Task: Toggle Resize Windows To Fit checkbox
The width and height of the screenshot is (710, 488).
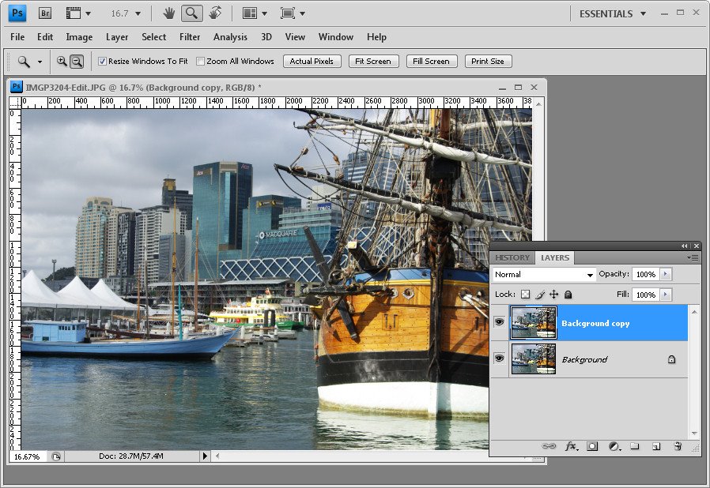Action: coord(102,61)
